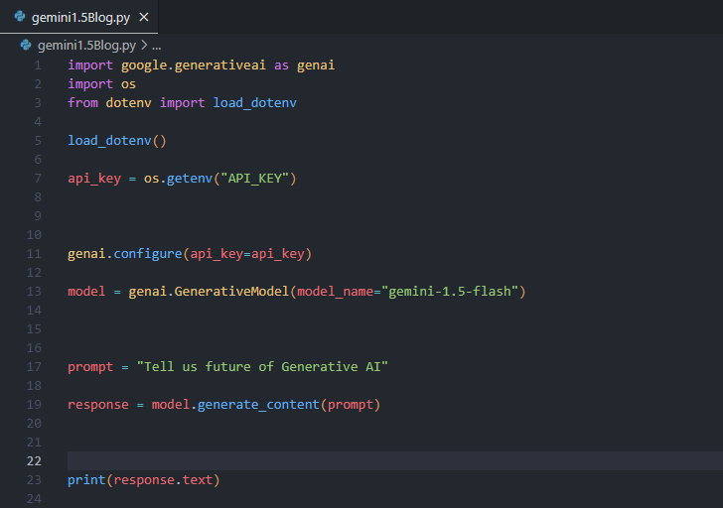The width and height of the screenshot is (723, 508).
Task: Click 'getenv' on line 7
Action: pyautogui.click(x=190, y=179)
